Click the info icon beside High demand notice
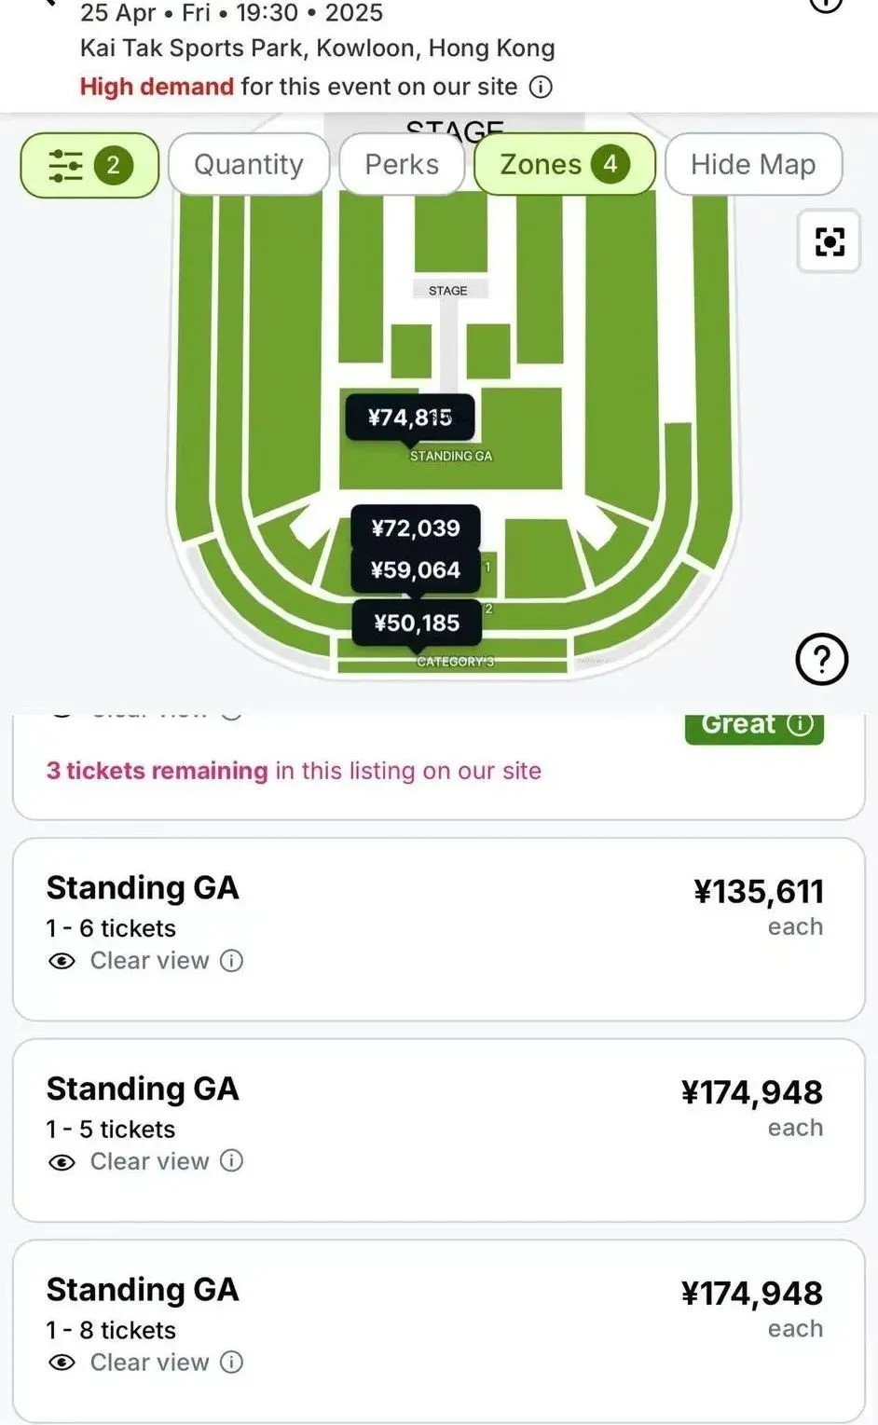 click(x=541, y=87)
